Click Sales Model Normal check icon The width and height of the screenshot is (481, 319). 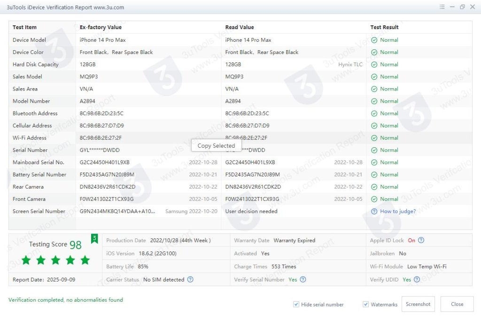point(374,77)
